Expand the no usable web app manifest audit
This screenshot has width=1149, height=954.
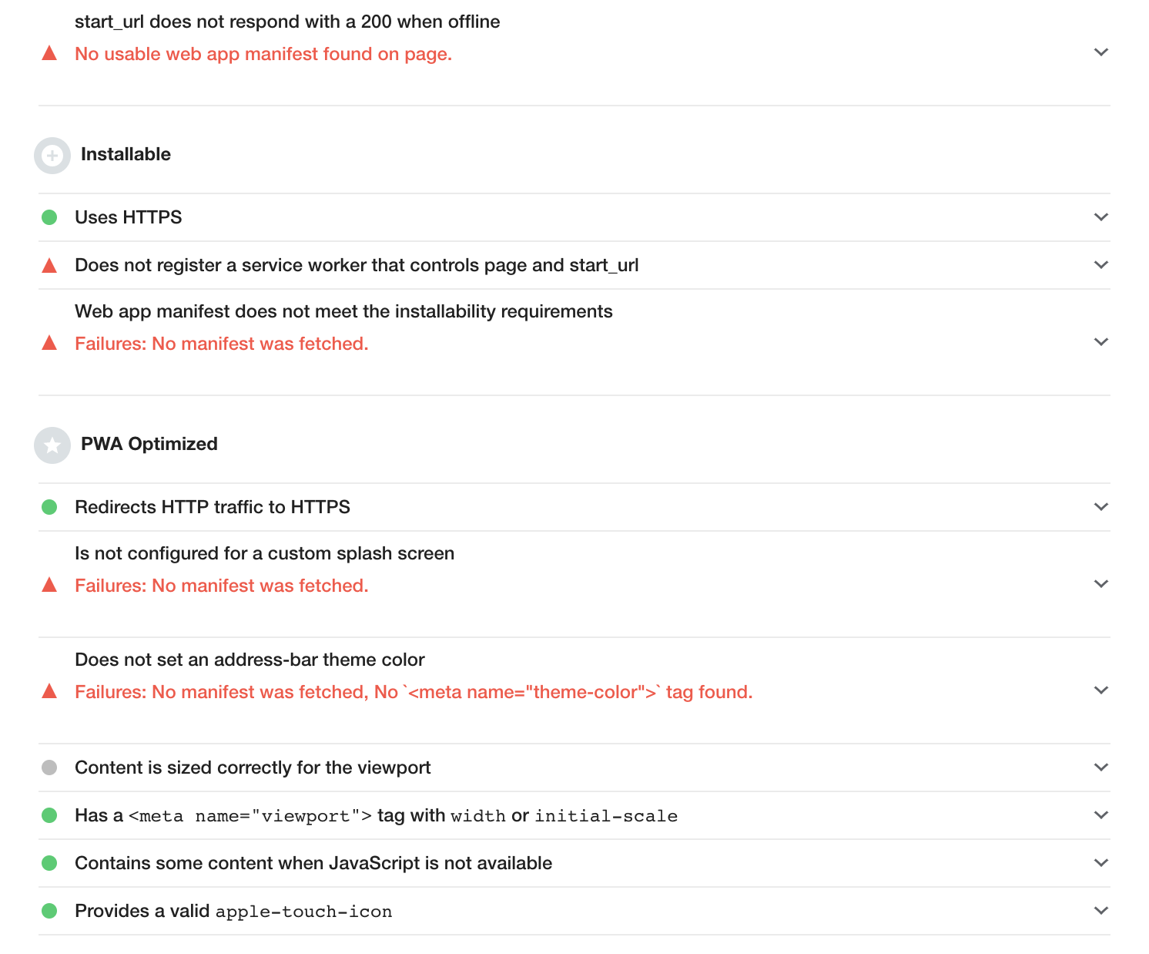point(1100,52)
